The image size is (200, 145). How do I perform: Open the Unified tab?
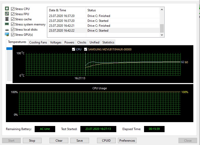pos(94,42)
